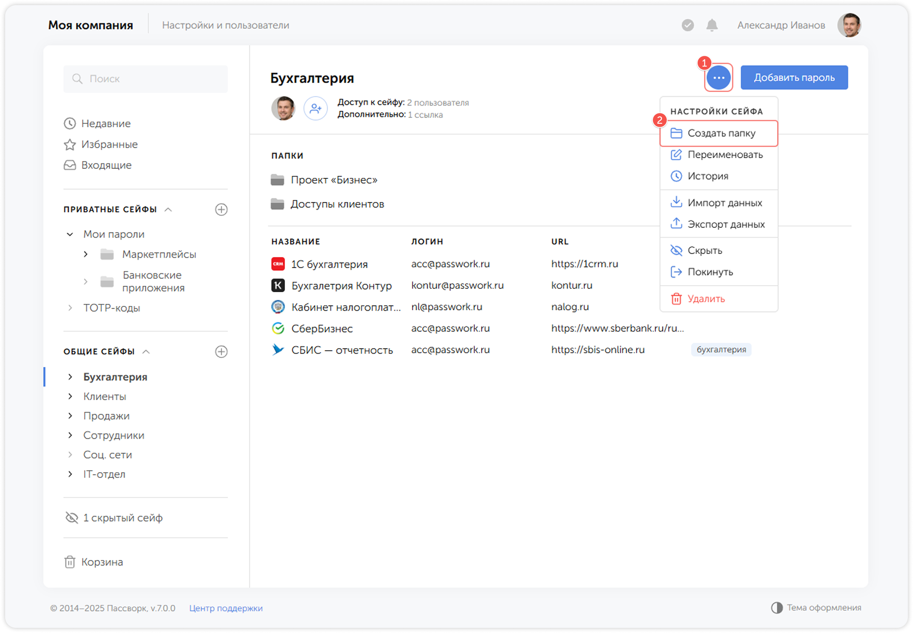Viewport: 913px width, 633px height.
Task: Open the Проект «Бизнес» folder
Action: coord(324,180)
